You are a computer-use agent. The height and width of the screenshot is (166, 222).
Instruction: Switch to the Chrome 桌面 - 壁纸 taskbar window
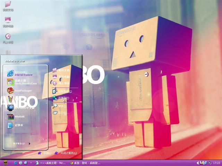tap(85, 163)
